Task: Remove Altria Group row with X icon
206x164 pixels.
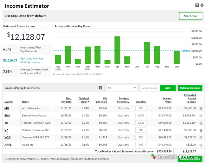Action: tap(201, 108)
